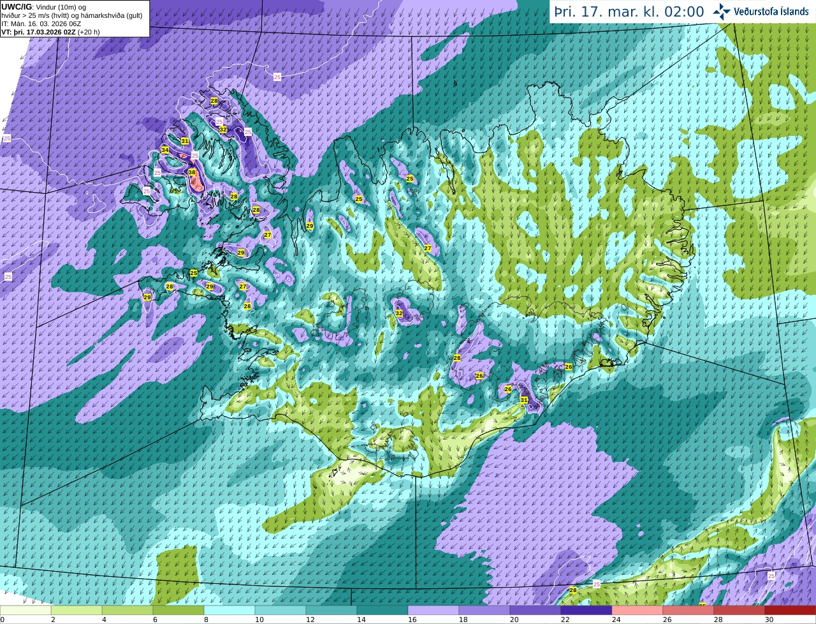The image size is (816, 624).
Task: Pick the 4–6 m/s color swatch
Action: point(127,611)
